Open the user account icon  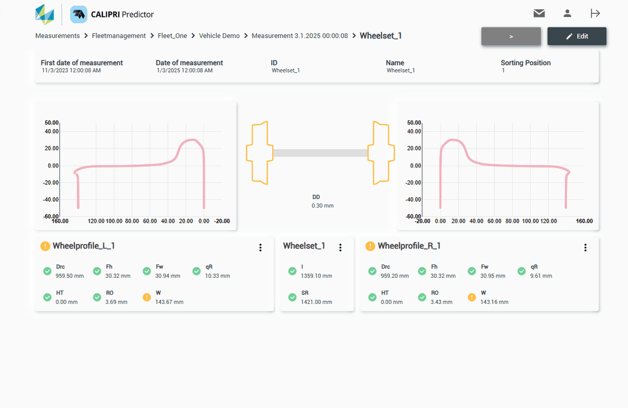point(567,13)
